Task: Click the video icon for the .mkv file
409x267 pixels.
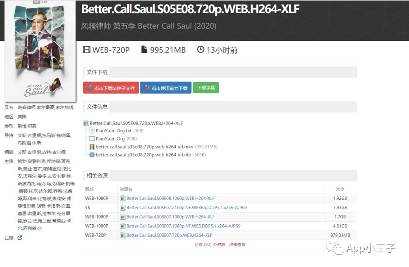Action: click(x=92, y=147)
